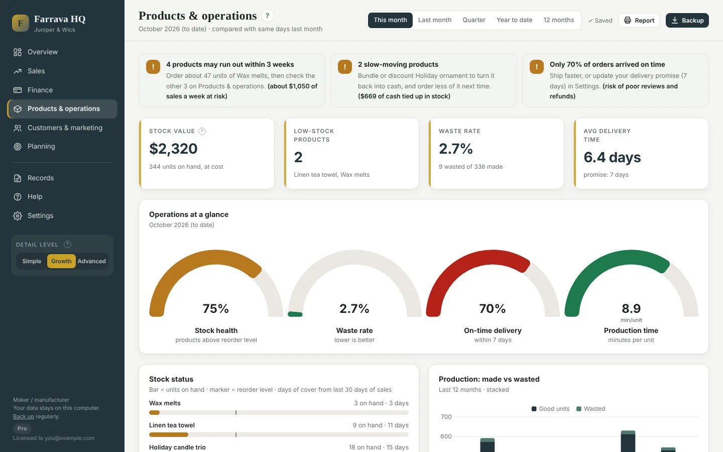This screenshot has width=723, height=452.
Task: Click the Wax melts stock bar
Action: pyautogui.click(x=279, y=413)
